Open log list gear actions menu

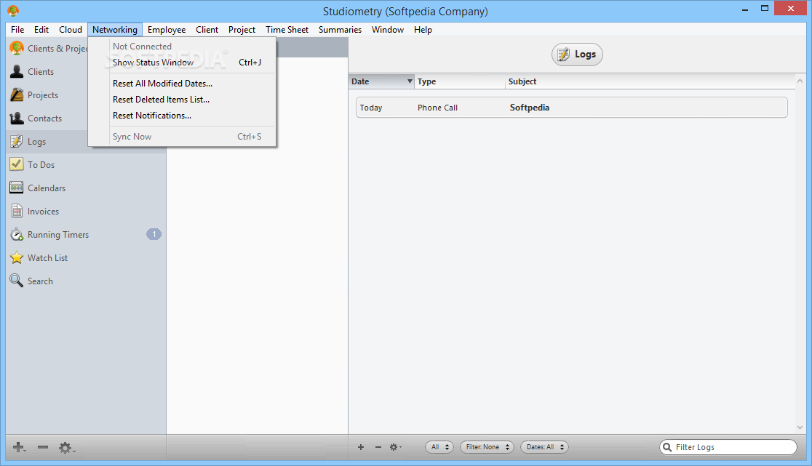pyautogui.click(x=395, y=447)
